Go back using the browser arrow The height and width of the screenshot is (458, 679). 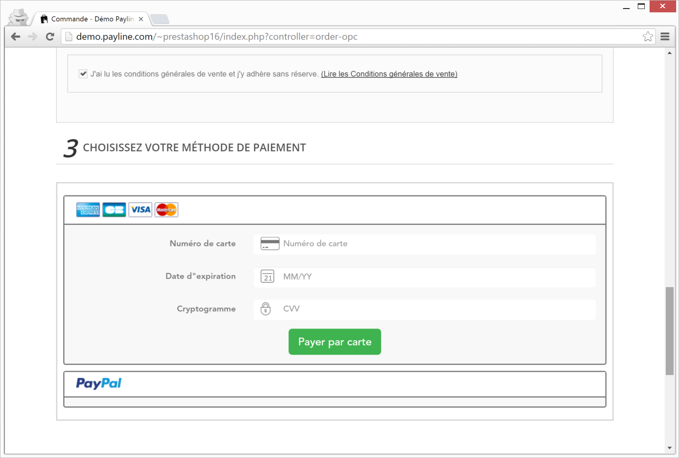click(x=16, y=37)
